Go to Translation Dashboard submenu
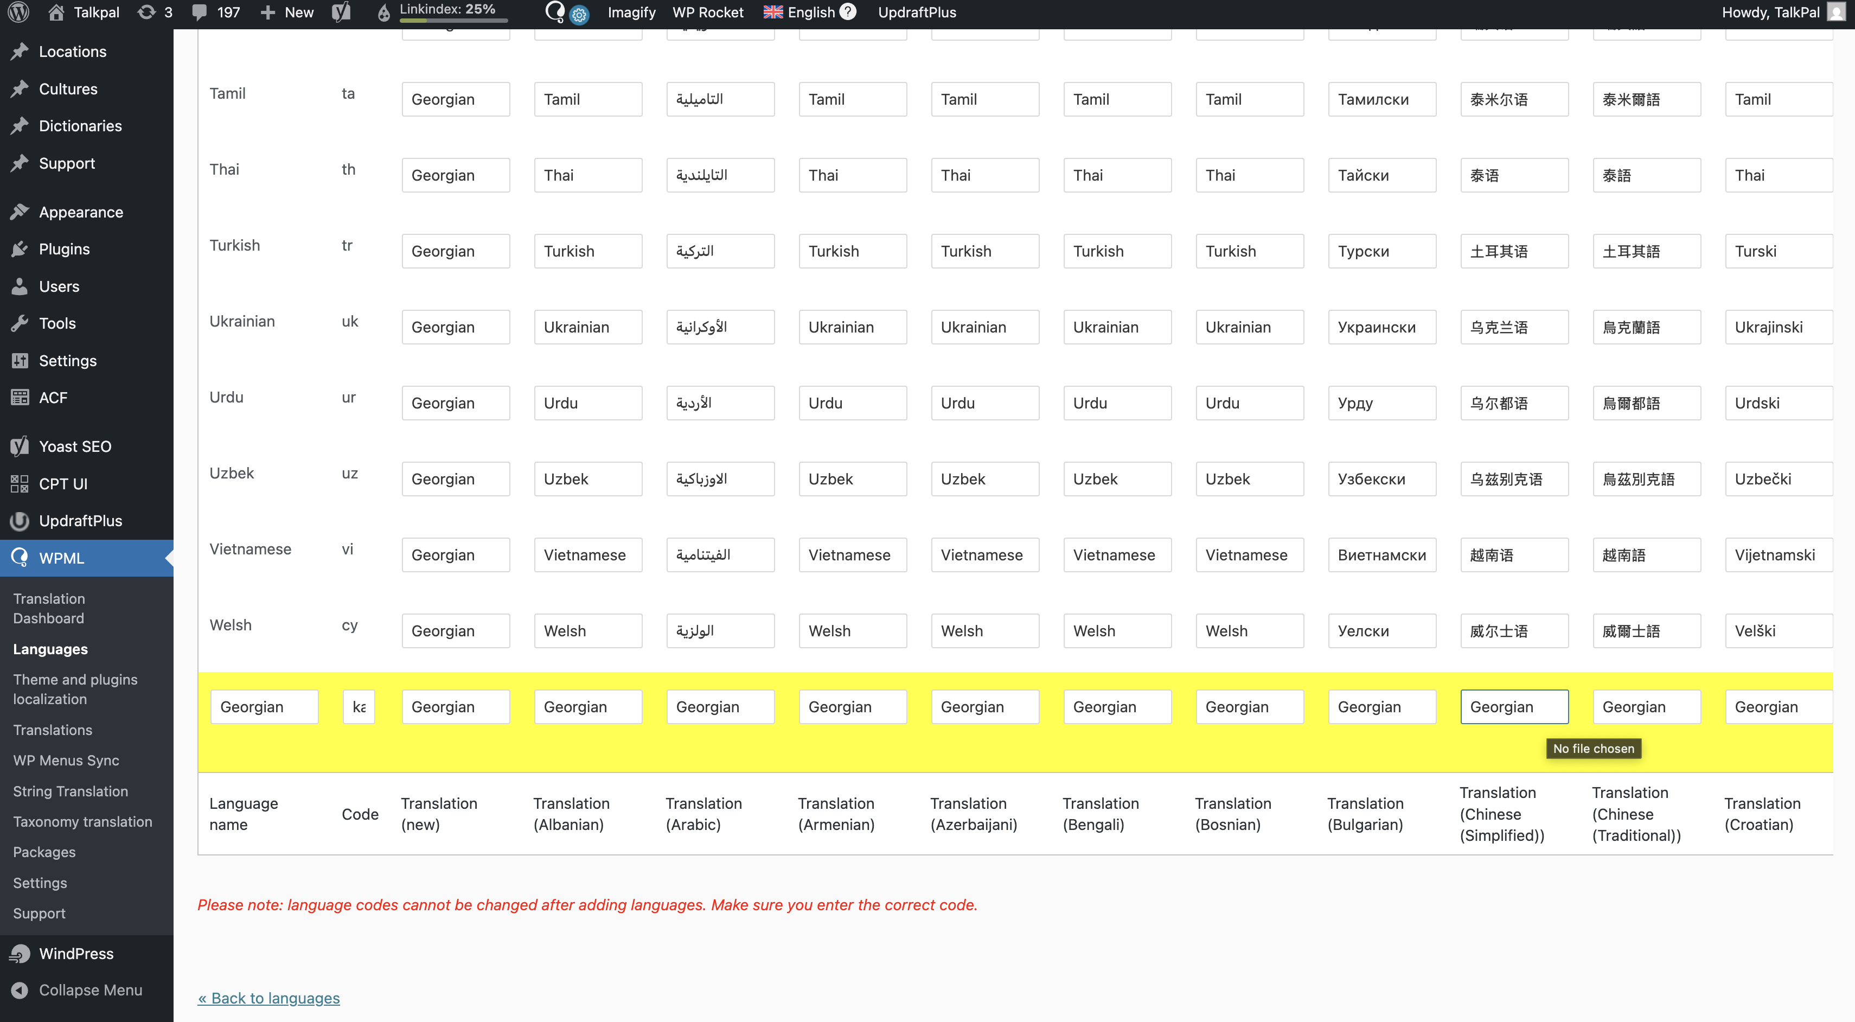Screen dimensions: 1855x1022 [49, 609]
